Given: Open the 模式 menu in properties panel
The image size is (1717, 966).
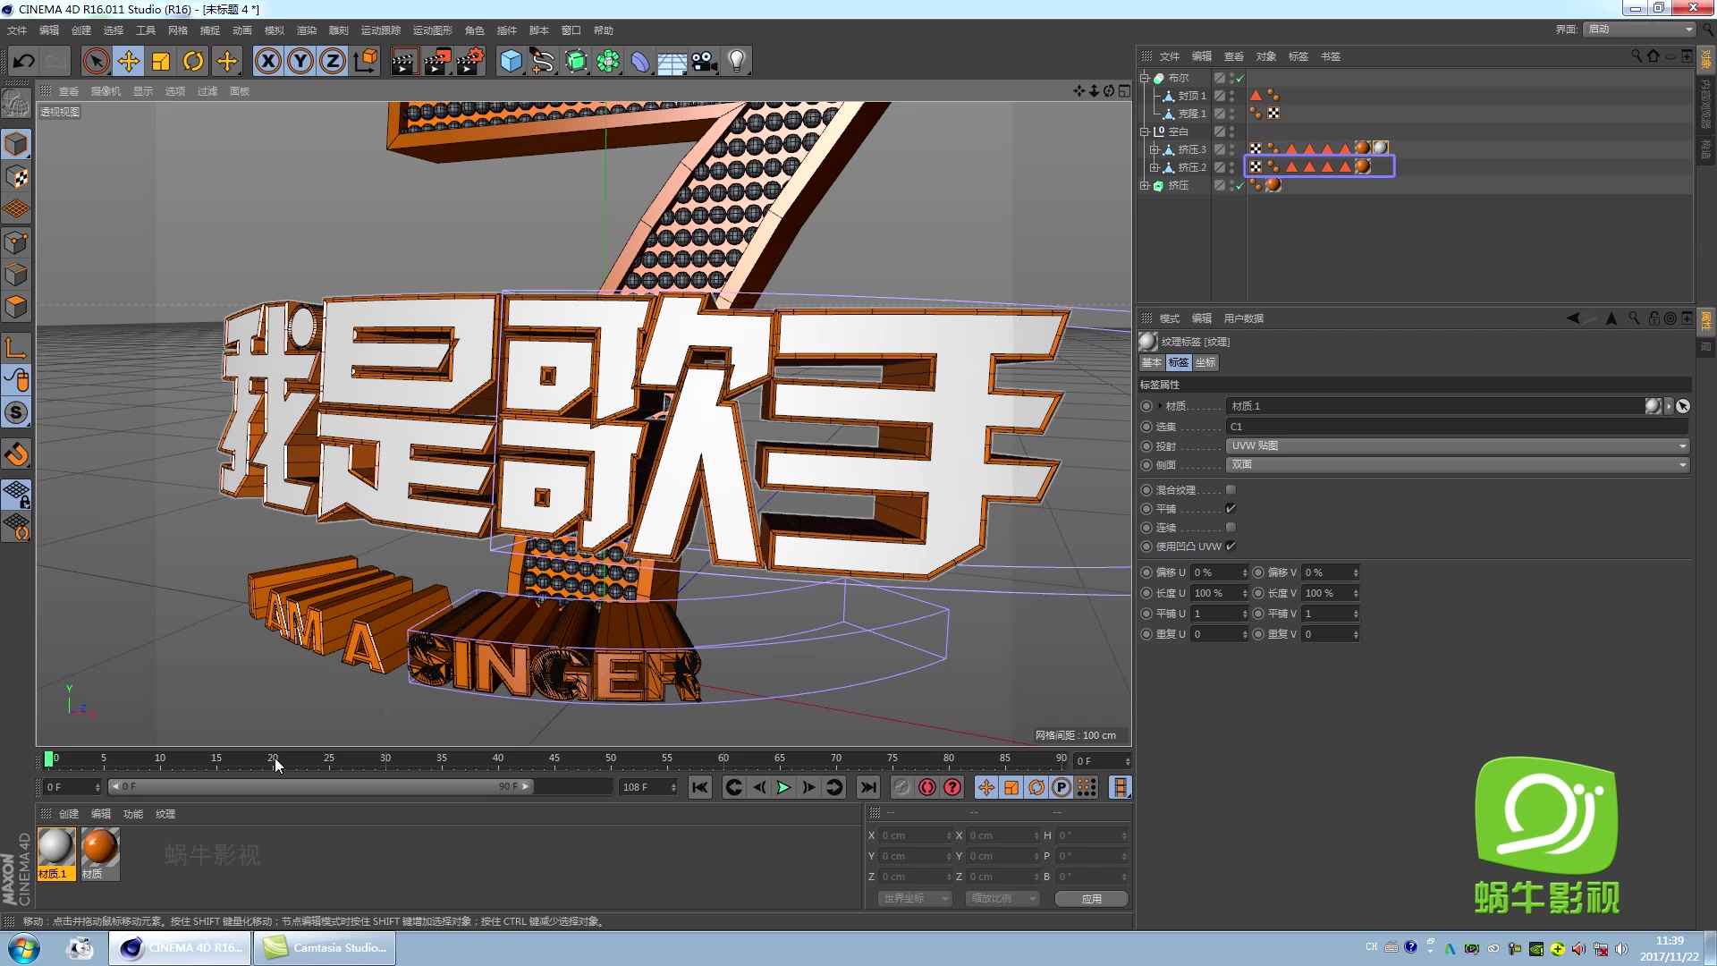Looking at the screenshot, I should [x=1166, y=318].
